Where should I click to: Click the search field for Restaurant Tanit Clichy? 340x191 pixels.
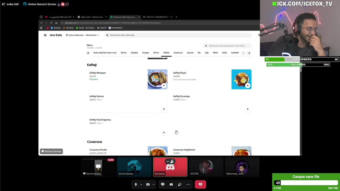tap(227, 46)
